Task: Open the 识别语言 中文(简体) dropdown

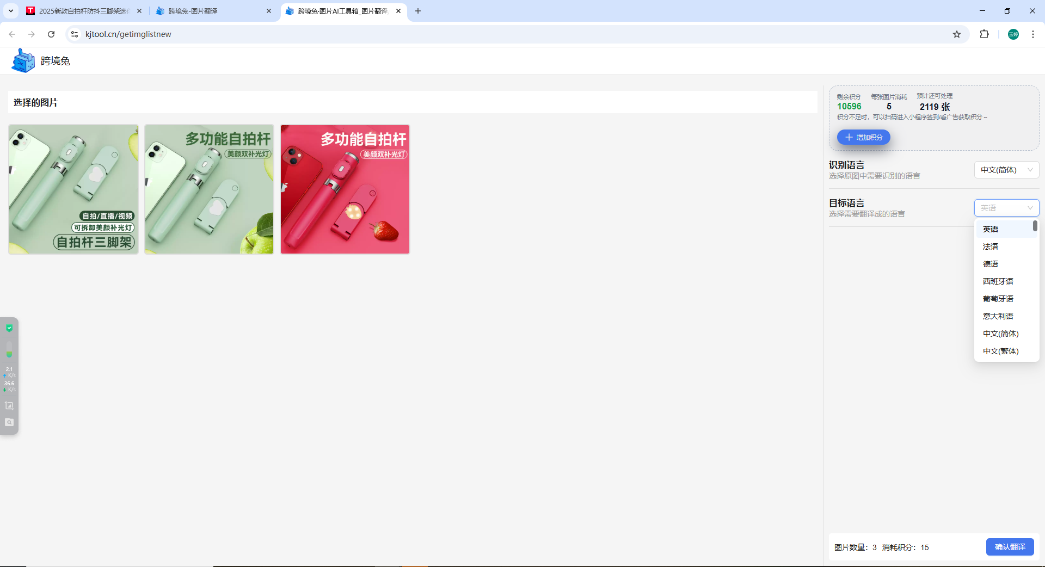Action: pyautogui.click(x=1006, y=170)
